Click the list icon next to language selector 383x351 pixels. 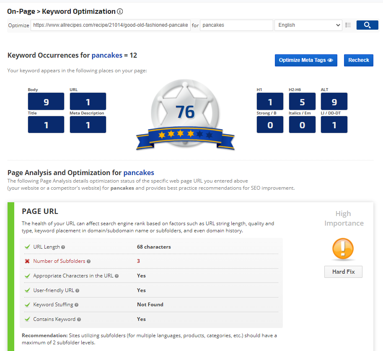(x=348, y=25)
